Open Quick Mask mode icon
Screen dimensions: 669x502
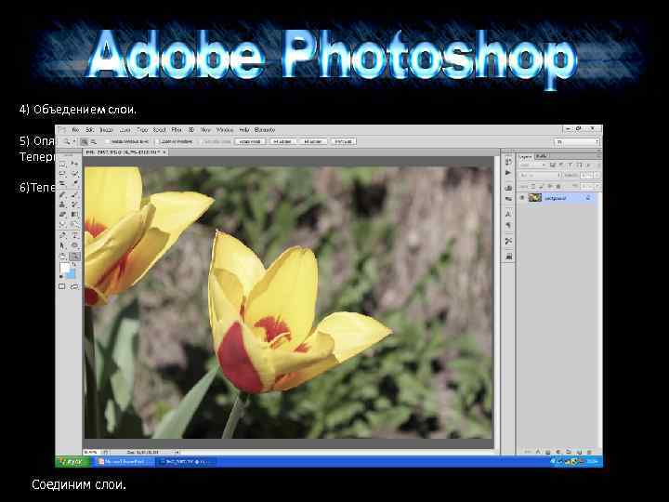tap(62, 286)
